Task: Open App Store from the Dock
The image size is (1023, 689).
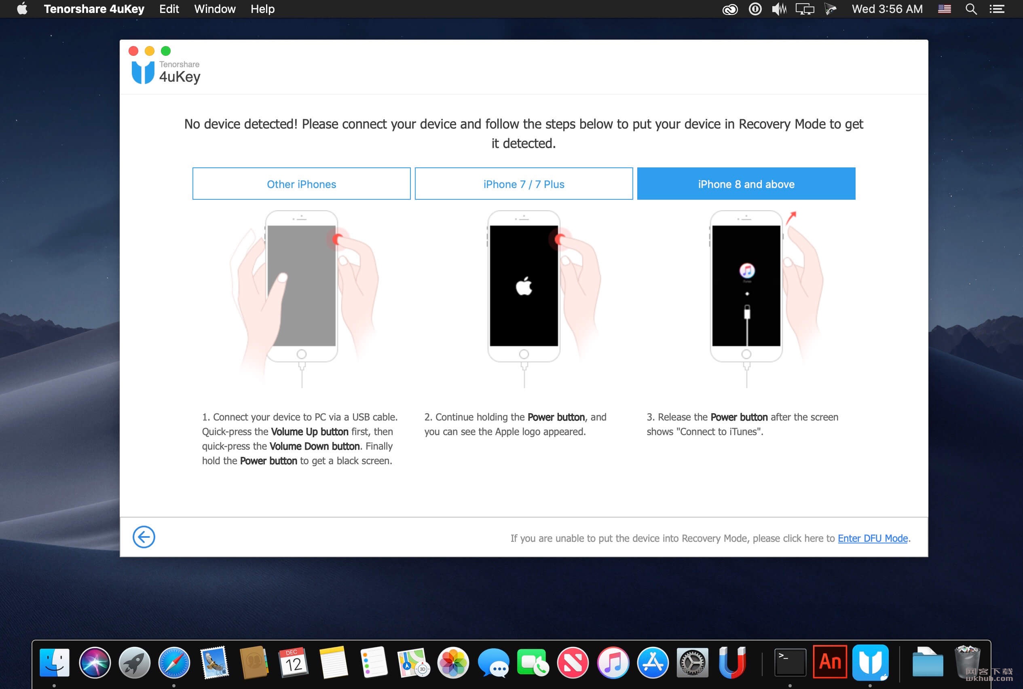Action: click(x=653, y=662)
